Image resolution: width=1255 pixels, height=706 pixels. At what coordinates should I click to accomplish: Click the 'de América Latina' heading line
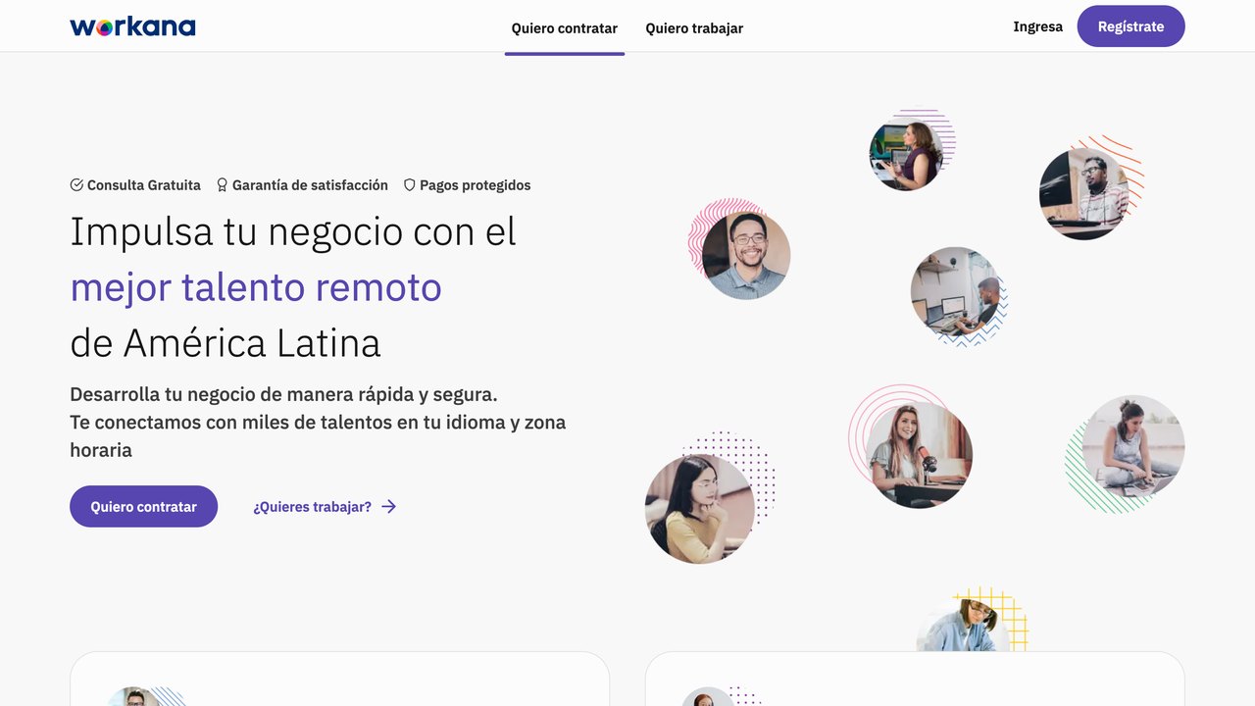(226, 343)
